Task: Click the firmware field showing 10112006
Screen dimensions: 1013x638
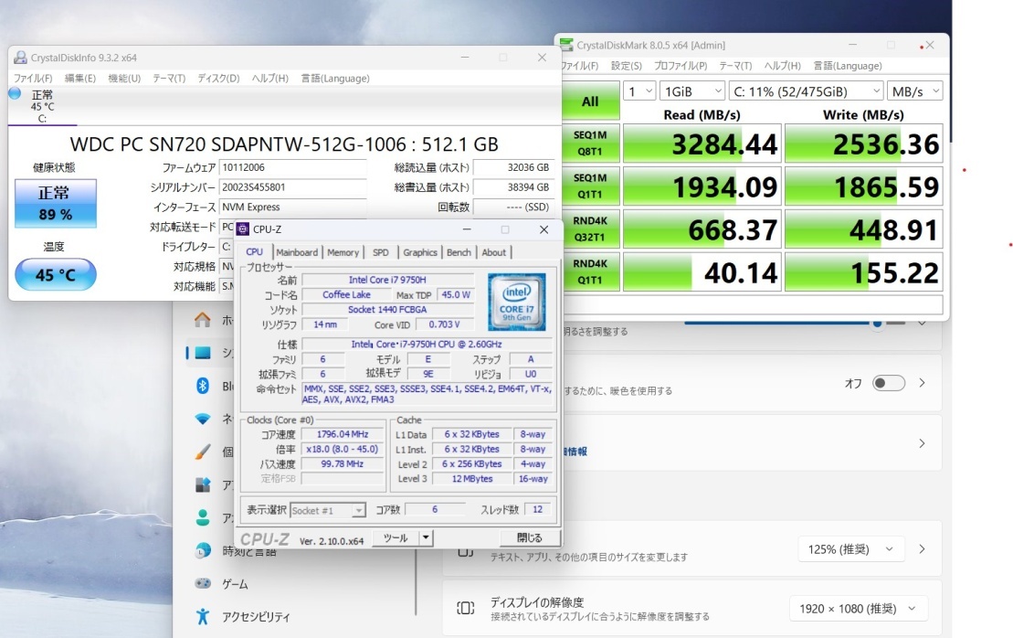Action: pyautogui.click(x=292, y=167)
